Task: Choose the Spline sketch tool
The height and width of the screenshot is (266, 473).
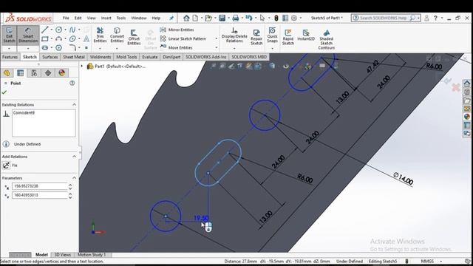Action: tap(72, 30)
